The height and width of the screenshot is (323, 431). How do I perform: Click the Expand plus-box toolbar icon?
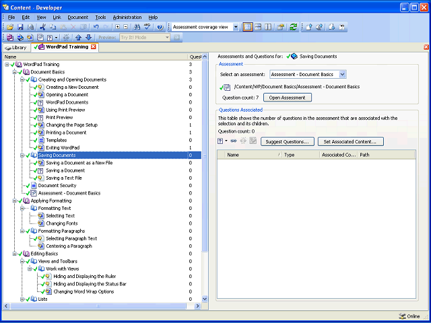pyautogui.click(x=118, y=27)
